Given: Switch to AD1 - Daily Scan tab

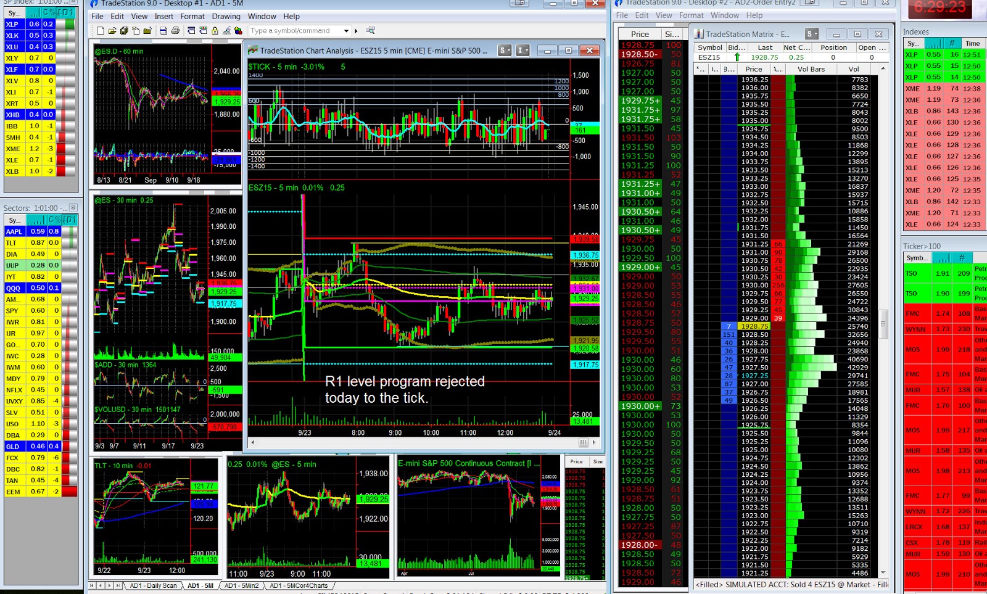Looking at the screenshot, I should click(x=153, y=585).
